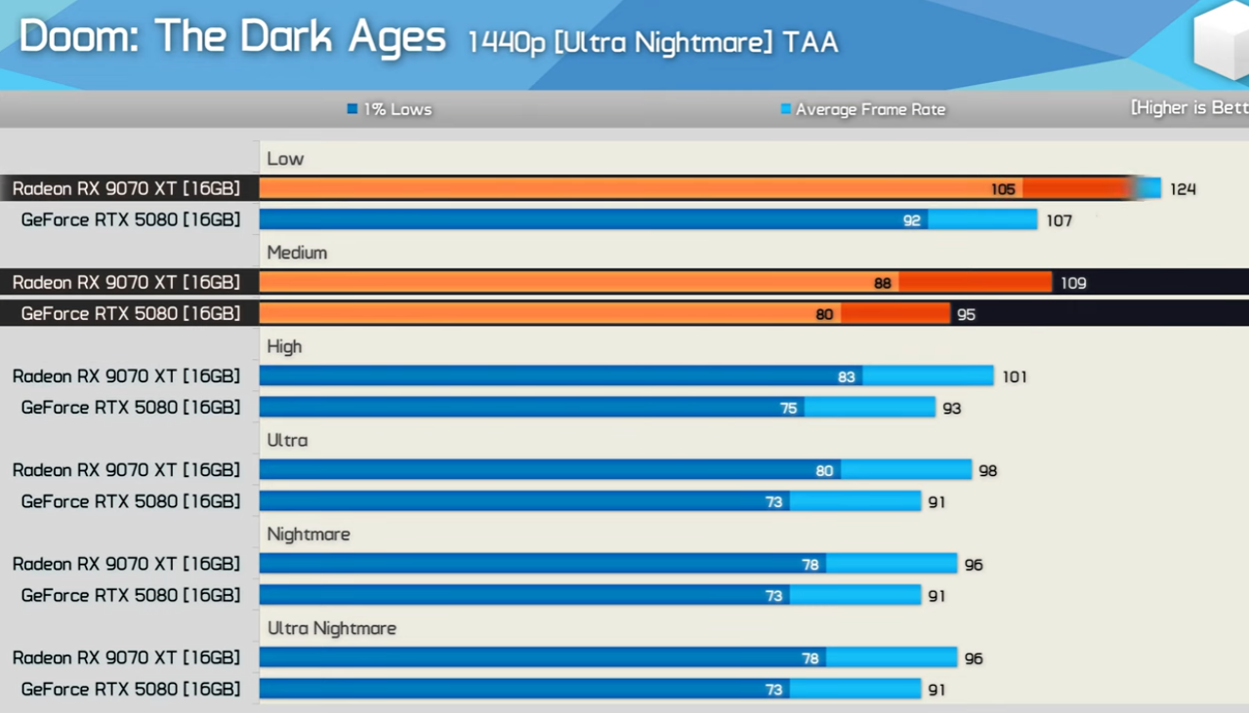Image resolution: width=1249 pixels, height=713 pixels.
Task: Click the Radeon RX 9070 XT label under Medium
Action: [126, 282]
